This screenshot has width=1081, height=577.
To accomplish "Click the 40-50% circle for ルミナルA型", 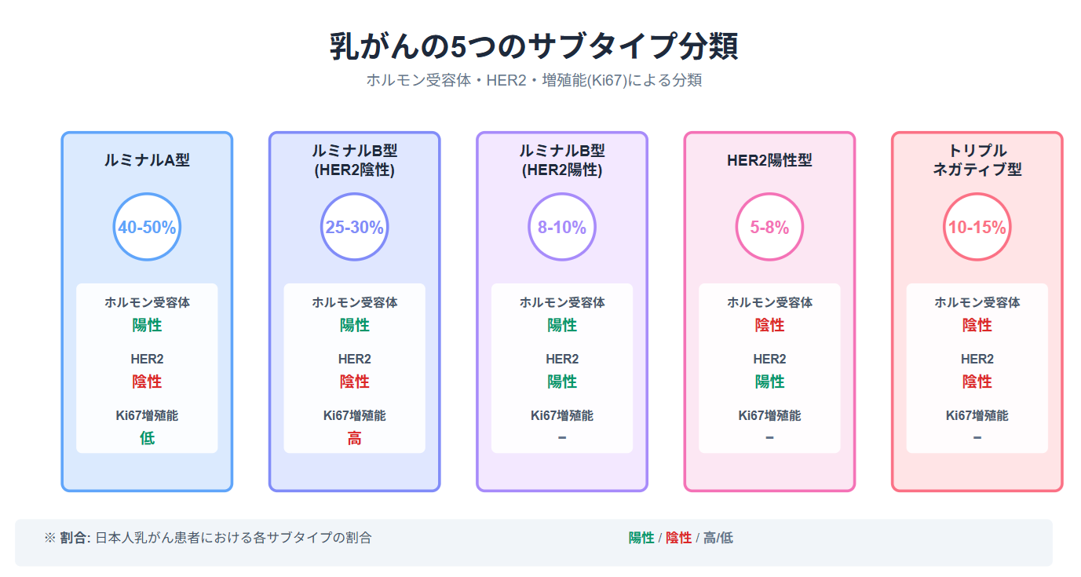I will pyautogui.click(x=147, y=227).
